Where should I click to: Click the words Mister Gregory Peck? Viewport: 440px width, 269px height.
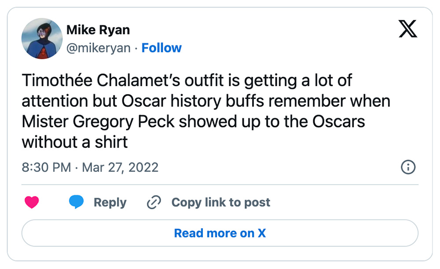click(98, 122)
